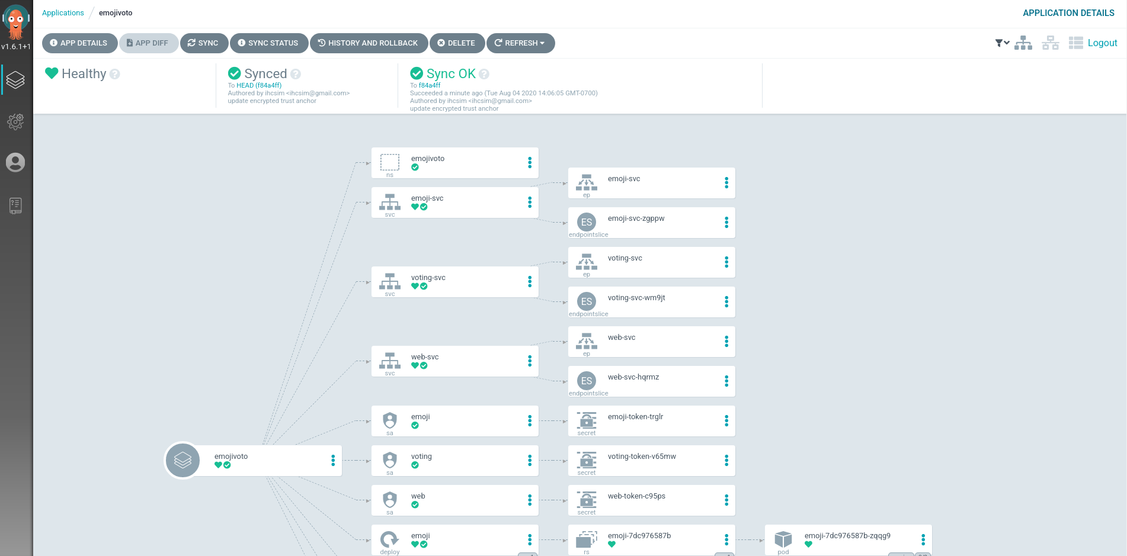The image size is (1127, 556).
Task: Click the DELETE application button
Action: click(456, 43)
